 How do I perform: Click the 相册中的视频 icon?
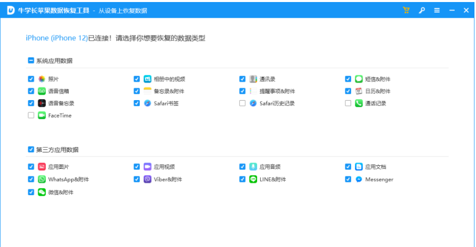pos(147,79)
